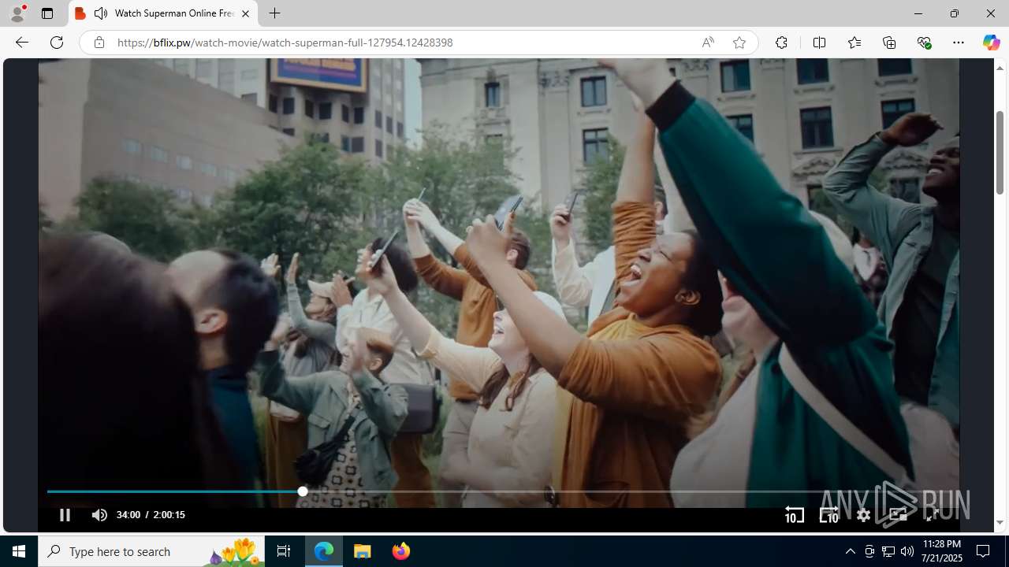
Task: Open Read aloud in address bar
Action: [708, 43]
